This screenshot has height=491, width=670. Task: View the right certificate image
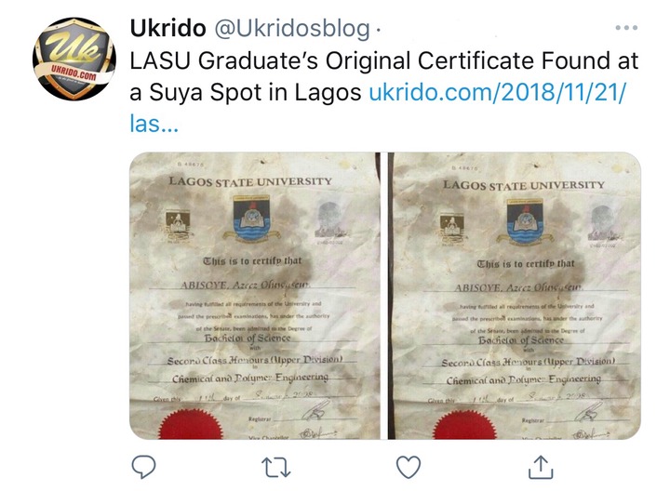point(517,296)
